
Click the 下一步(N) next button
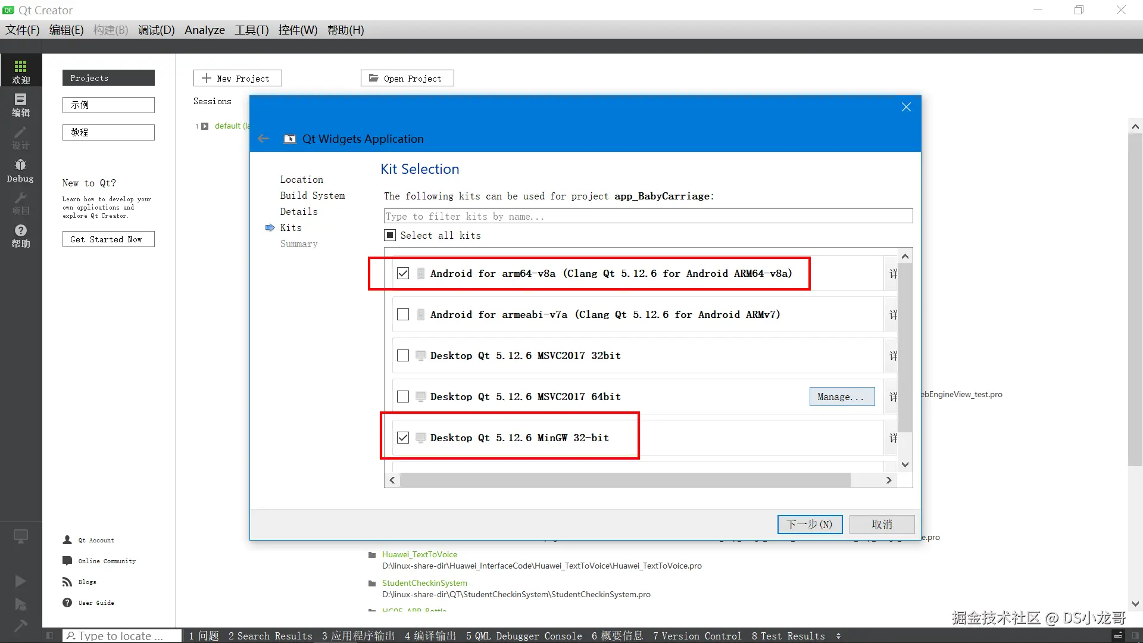pos(810,524)
